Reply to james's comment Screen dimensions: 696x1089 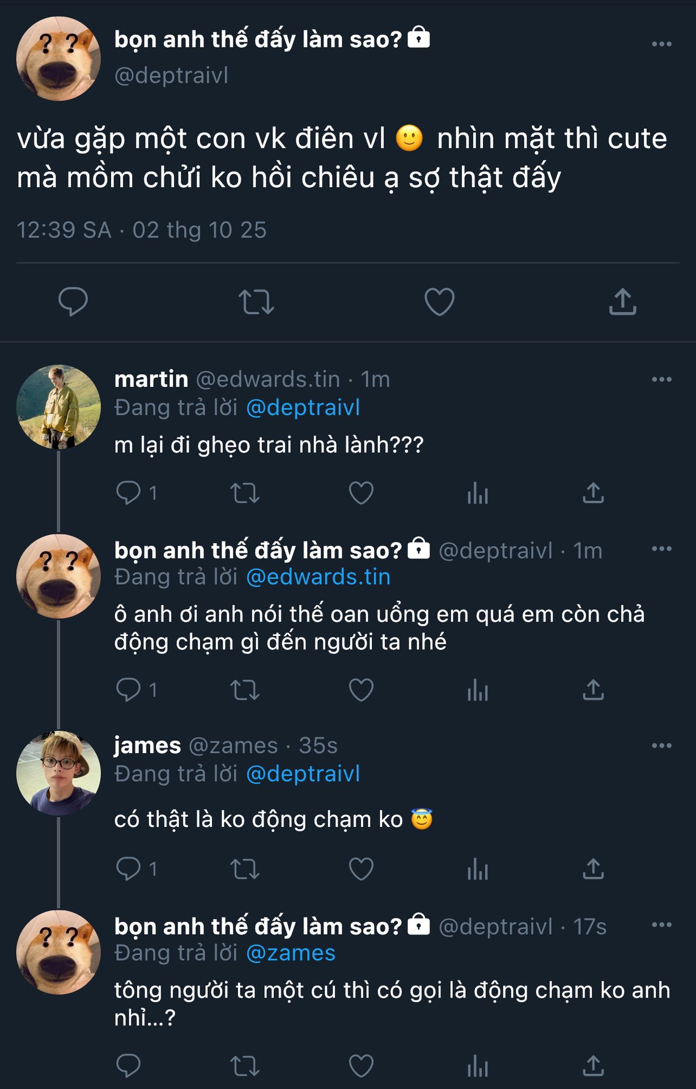point(129,868)
